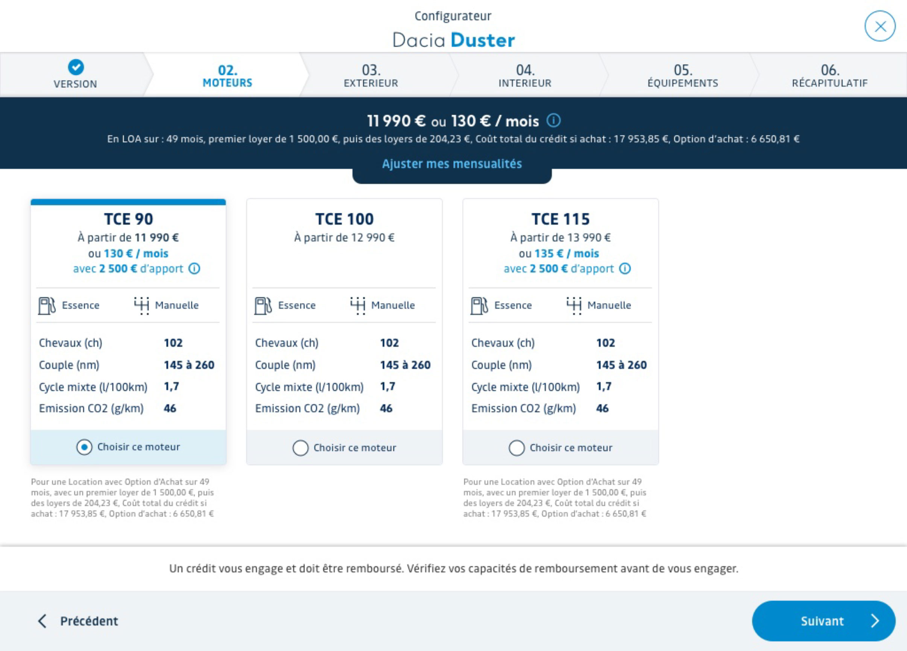Continue with the Suivant button

click(824, 621)
